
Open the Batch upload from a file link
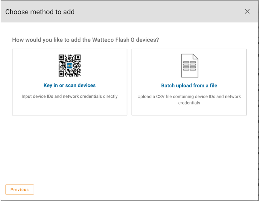coord(189,86)
